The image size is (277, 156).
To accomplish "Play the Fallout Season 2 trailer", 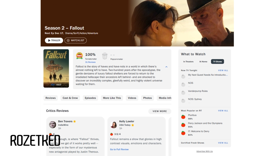I will point(54,40).
